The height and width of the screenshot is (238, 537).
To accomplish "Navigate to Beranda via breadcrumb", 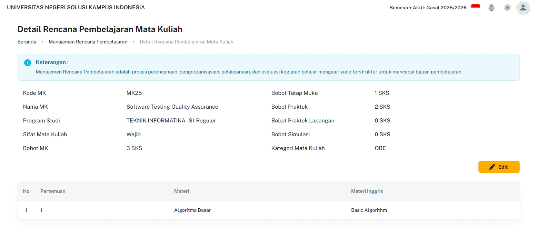I will (27, 41).
